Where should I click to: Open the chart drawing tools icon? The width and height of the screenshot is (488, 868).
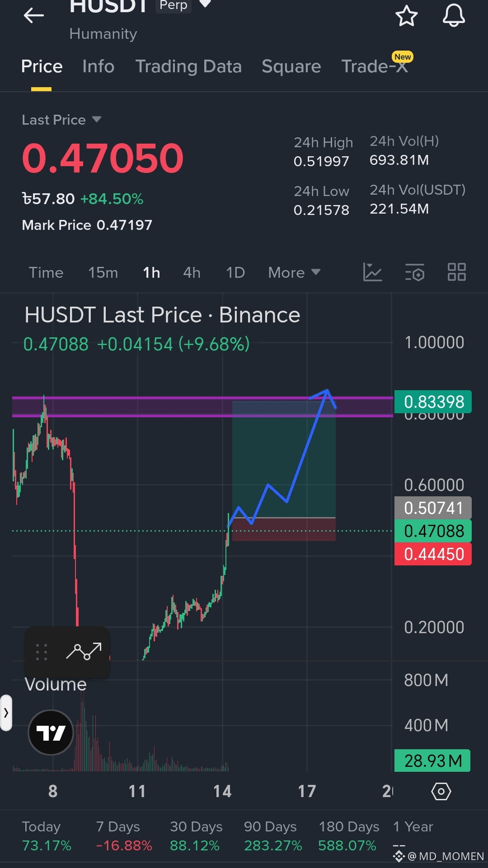pyautogui.click(x=373, y=272)
